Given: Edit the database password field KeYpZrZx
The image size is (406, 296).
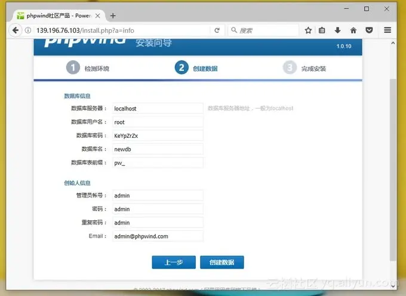Looking at the screenshot, I should tap(158, 135).
